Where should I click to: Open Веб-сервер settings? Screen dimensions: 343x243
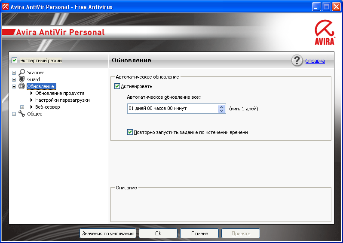coord(47,107)
